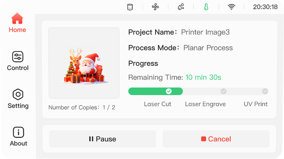Open the Setting hexagon nut icon
284x159 pixels.
[x=18, y=94]
